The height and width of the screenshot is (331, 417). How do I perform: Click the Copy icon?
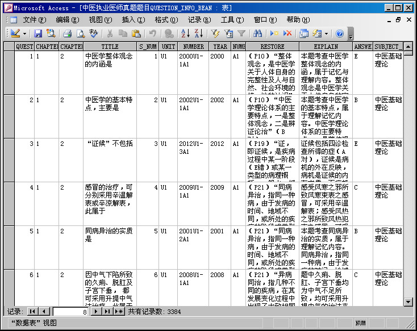tap(123, 33)
